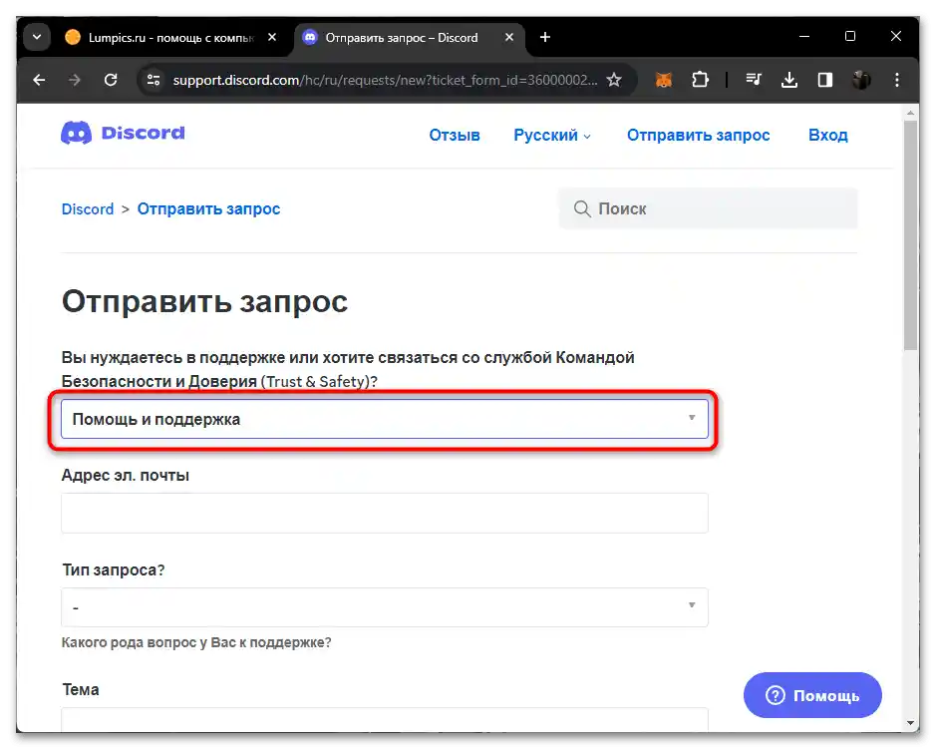Click the Помощь button at bottom right

pos(811,695)
